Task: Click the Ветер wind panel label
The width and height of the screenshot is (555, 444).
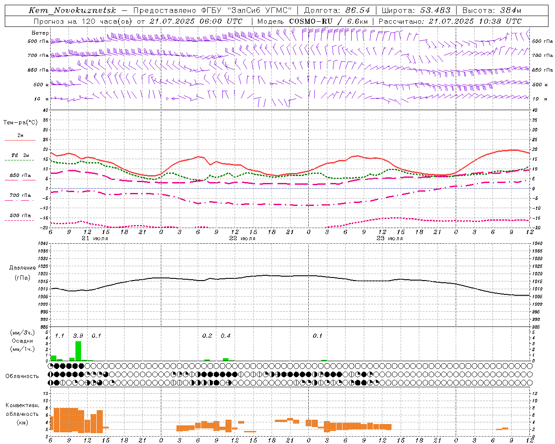Action: pos(40,33)
